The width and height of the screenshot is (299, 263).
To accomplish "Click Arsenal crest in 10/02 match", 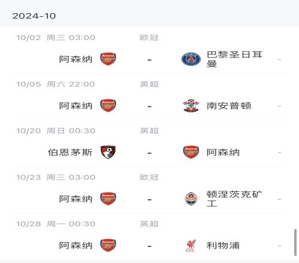I will [x=108, y=59].
